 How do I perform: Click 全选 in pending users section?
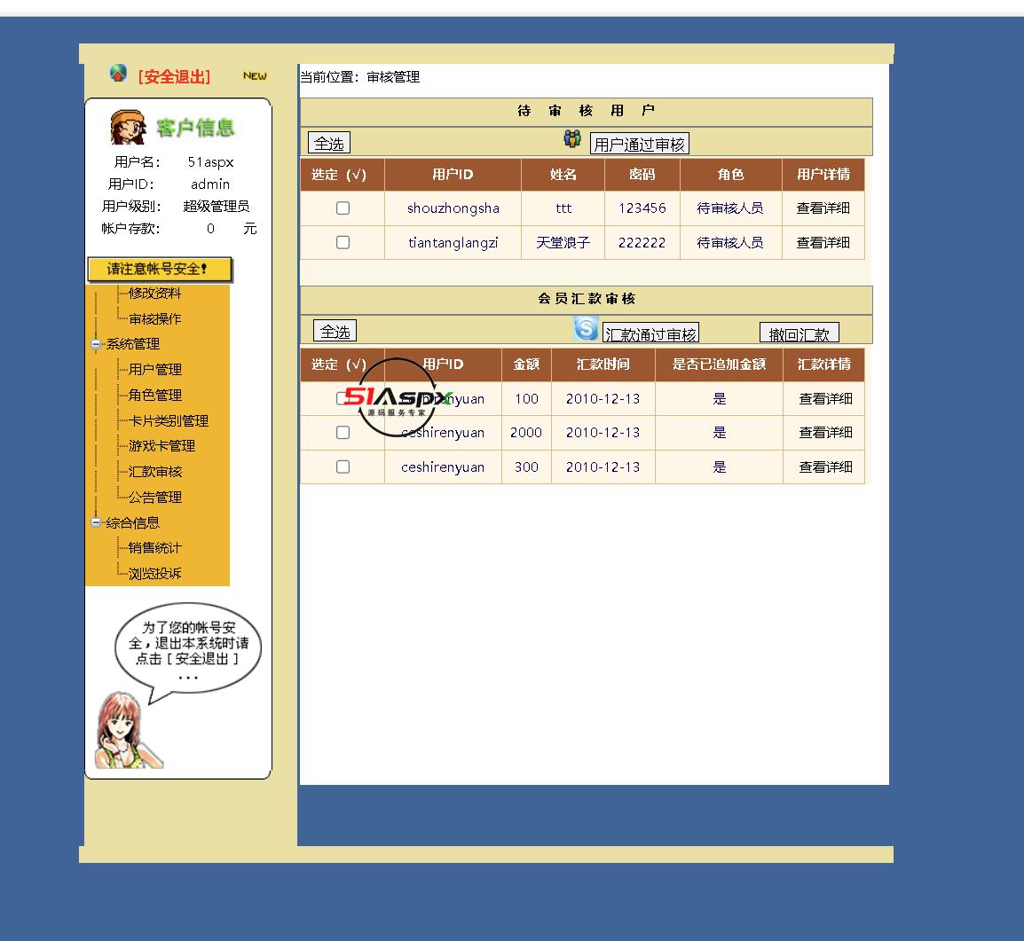point(329,143)
